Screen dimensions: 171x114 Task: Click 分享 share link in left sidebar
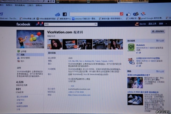(x=18, y=109)
